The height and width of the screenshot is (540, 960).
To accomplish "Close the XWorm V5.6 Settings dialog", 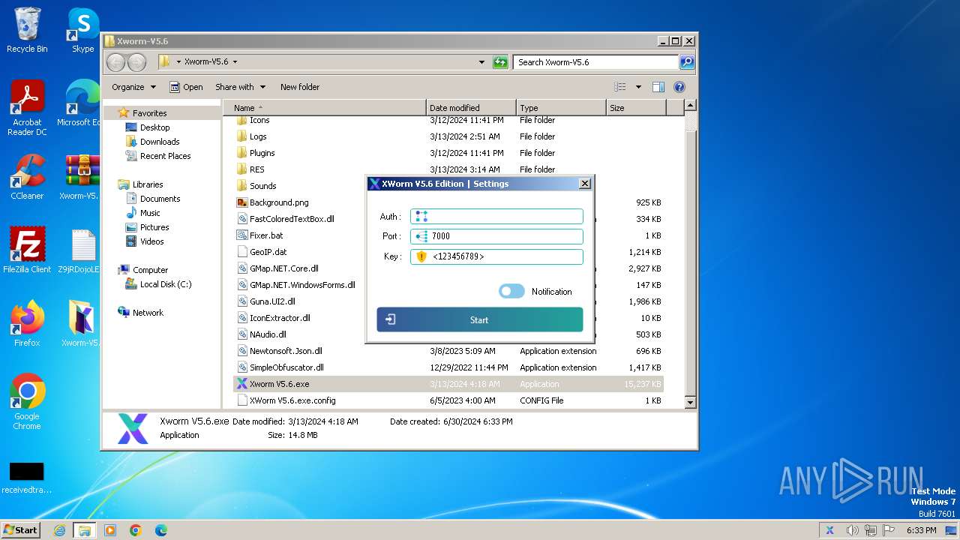I will [x=584, y=184].
